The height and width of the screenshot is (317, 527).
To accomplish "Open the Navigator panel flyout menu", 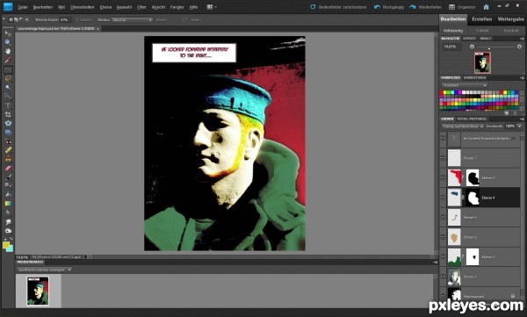I will click(x=522, y=39).
